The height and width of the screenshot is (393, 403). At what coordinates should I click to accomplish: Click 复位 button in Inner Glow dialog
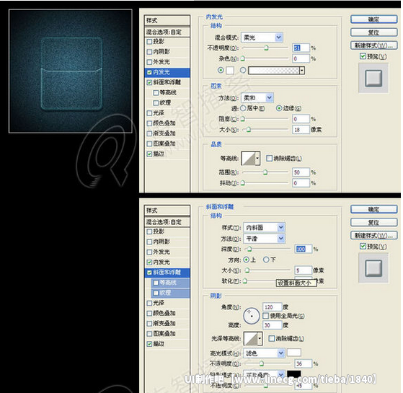[374, 32]
